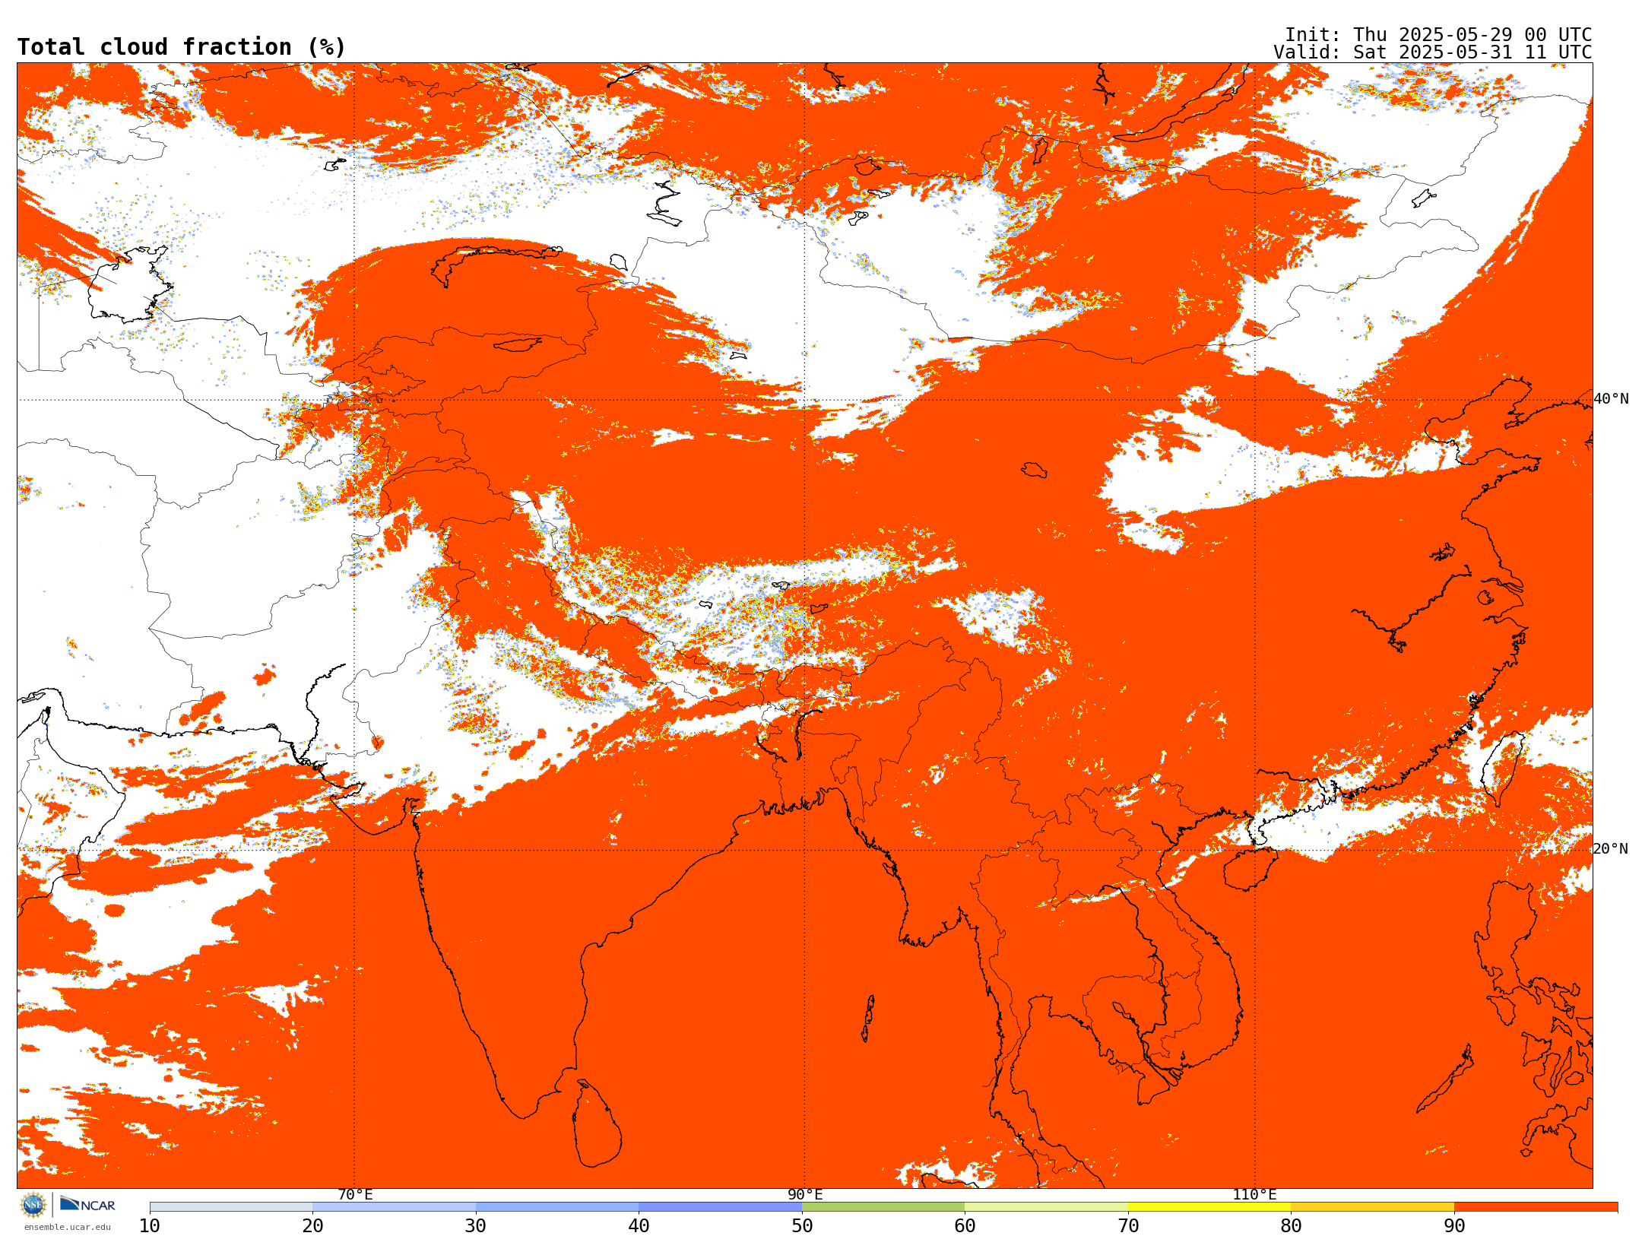
Task: Click the 90°E longitude label
Action: [805, 1195]
